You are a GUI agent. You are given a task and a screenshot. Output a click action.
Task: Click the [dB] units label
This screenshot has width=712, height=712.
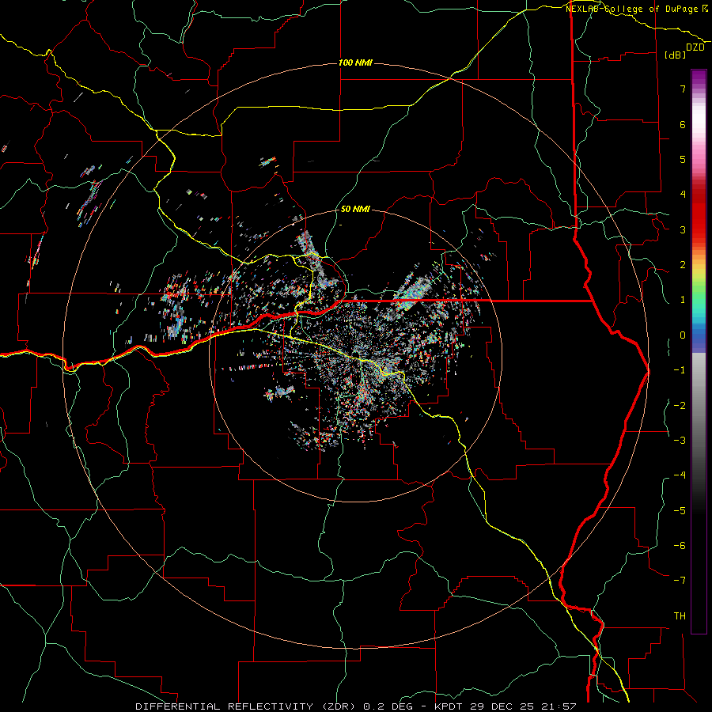pyautogui.click(x=676, y=55)
